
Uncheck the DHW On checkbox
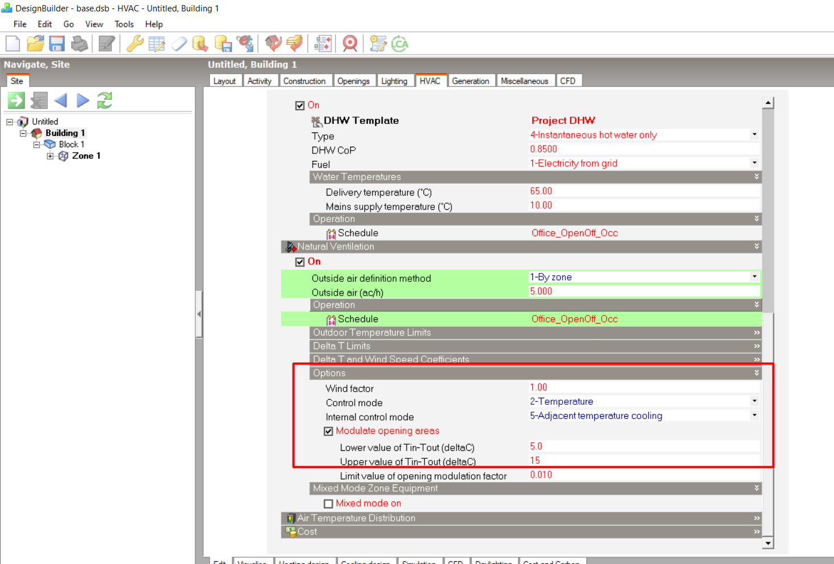(300, 105)
